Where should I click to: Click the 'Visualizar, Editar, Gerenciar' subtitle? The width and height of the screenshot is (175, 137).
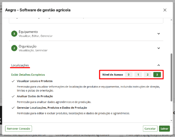point(36,36)
